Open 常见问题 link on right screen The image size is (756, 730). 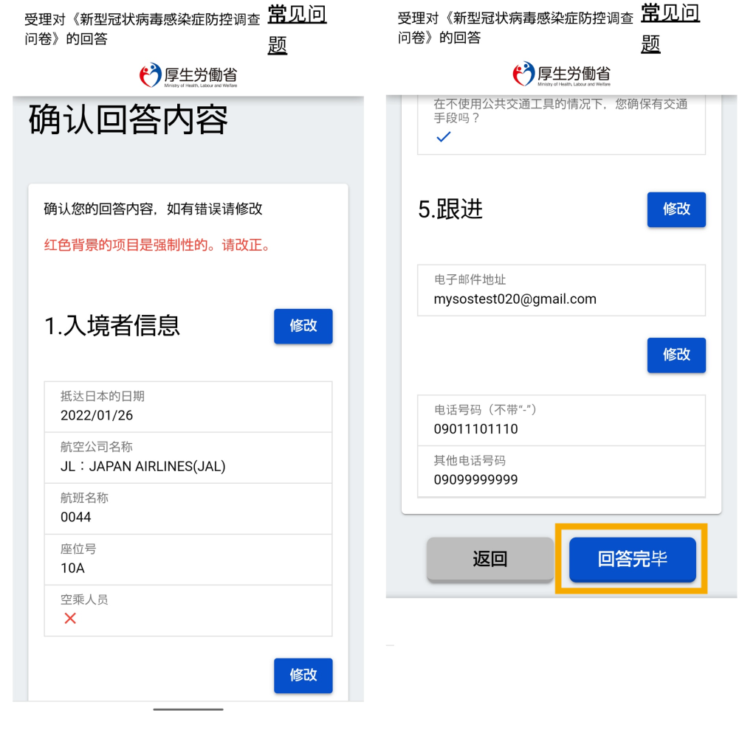670,29
